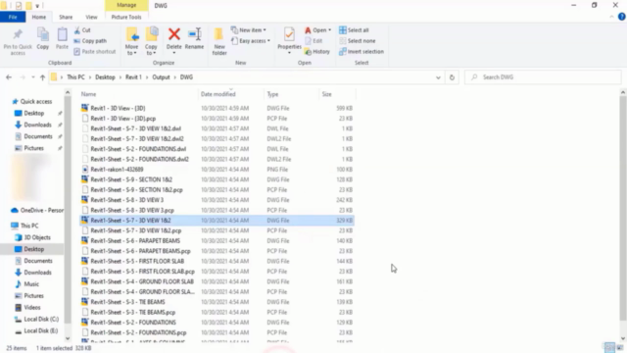Switch to the Share ribbon tab
This screenshot has width=627, height=353.
point(66,17)
